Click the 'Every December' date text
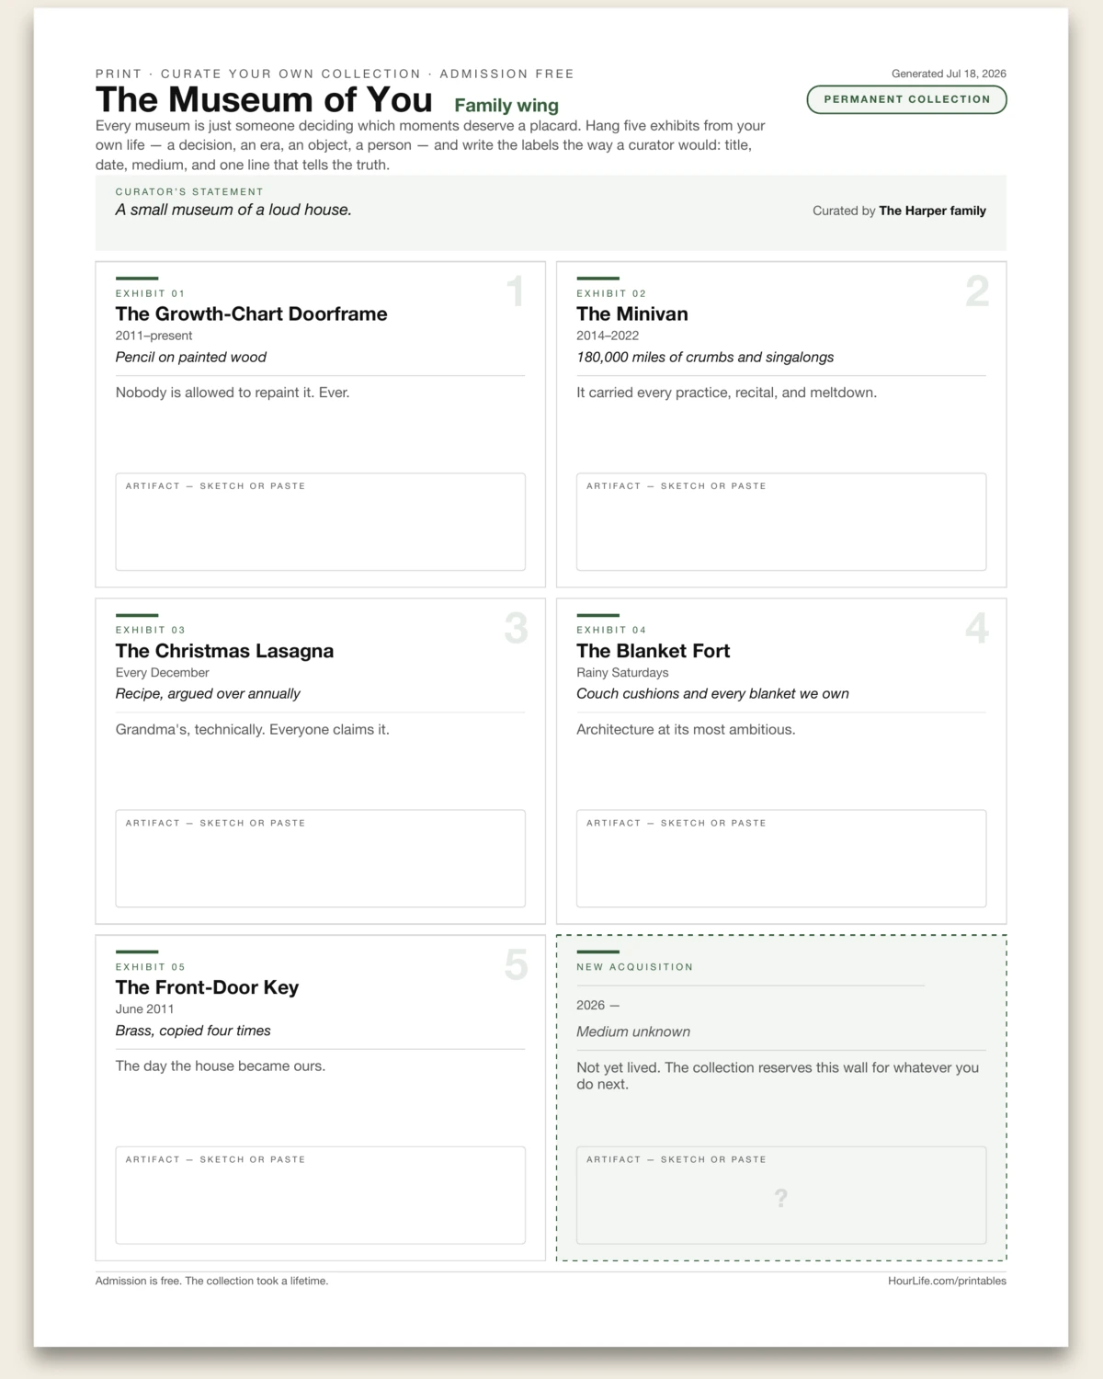Viewport: 1103px width, 1379px height. point(162,673)
